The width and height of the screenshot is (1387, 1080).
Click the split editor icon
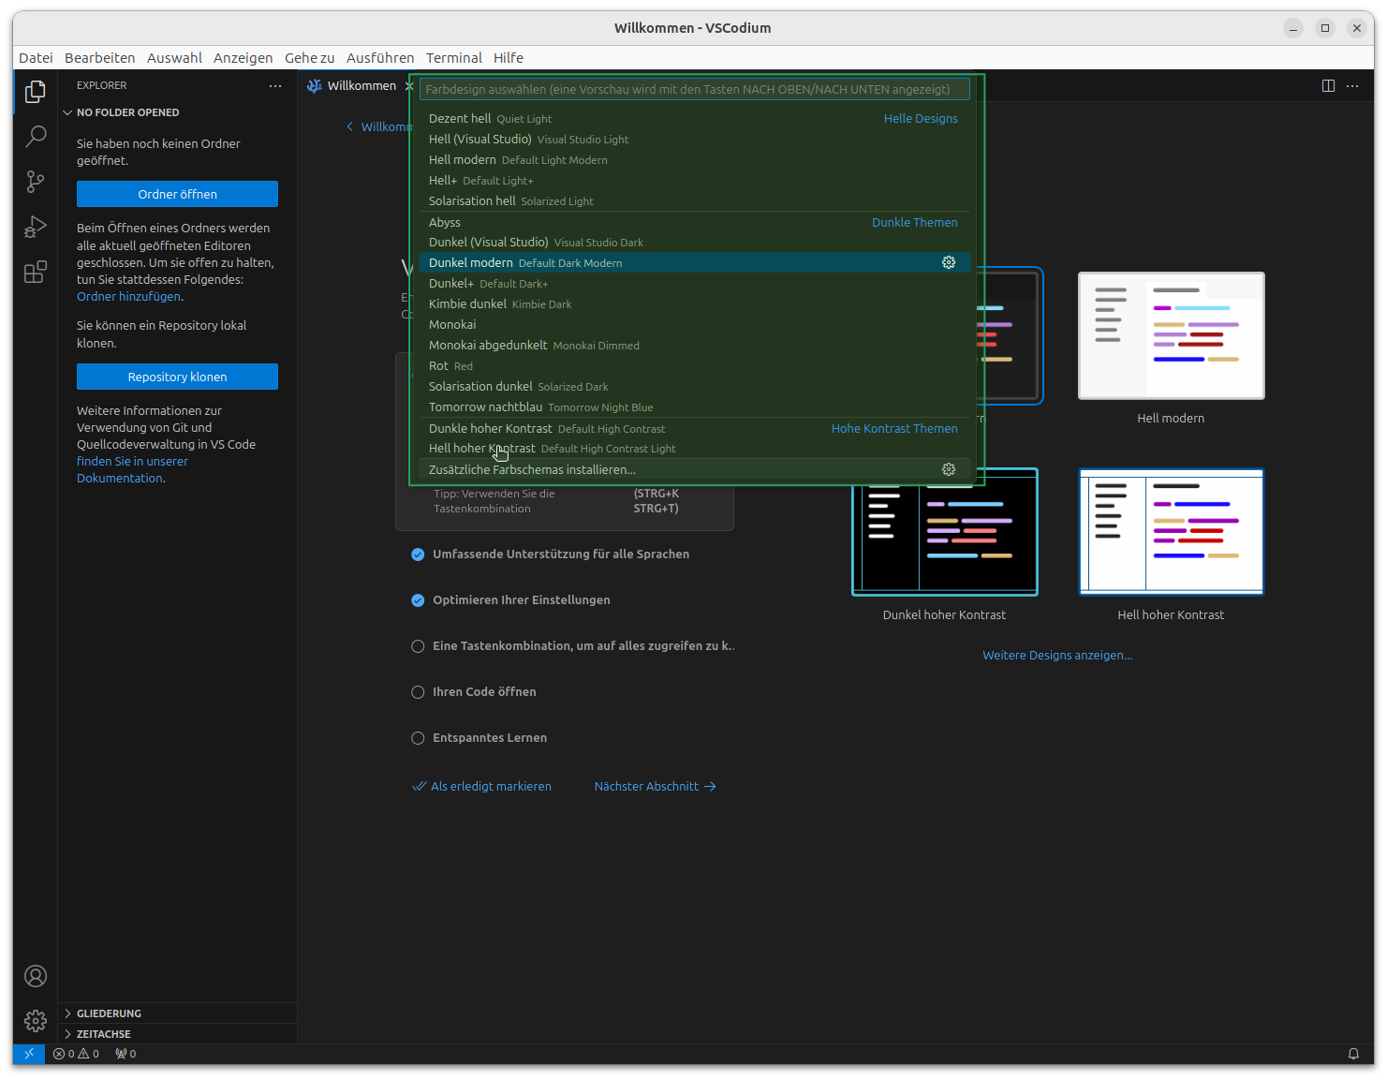(1328, 85)
